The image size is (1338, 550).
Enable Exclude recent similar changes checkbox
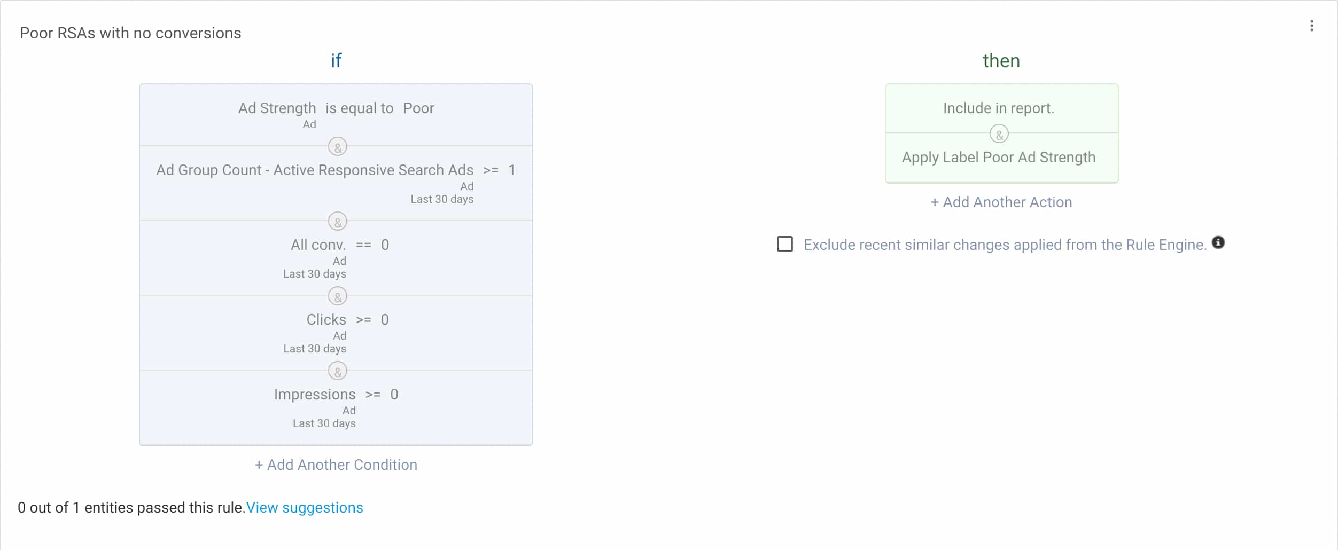[784, 245]
